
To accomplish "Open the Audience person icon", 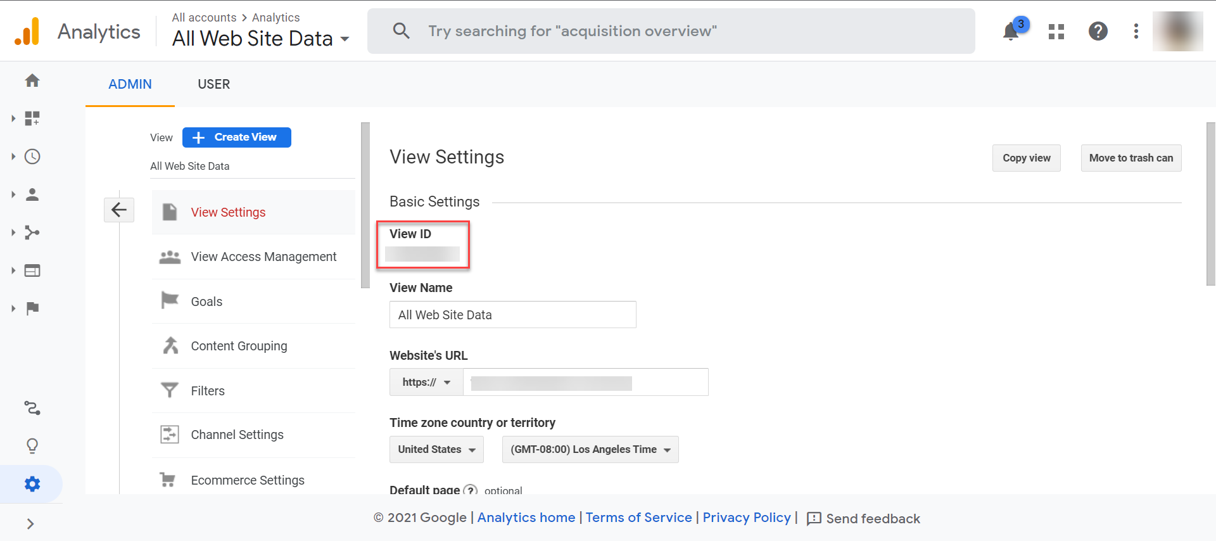I will tap(32, 194).
